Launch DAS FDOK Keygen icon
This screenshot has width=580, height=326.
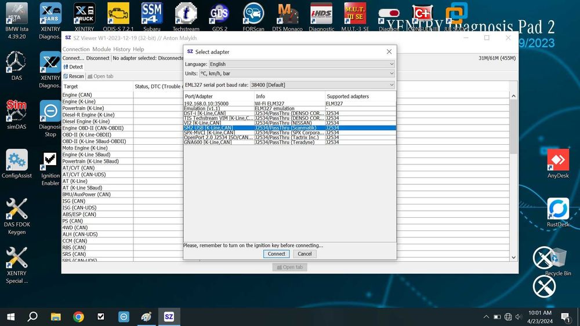pos(17,216)
